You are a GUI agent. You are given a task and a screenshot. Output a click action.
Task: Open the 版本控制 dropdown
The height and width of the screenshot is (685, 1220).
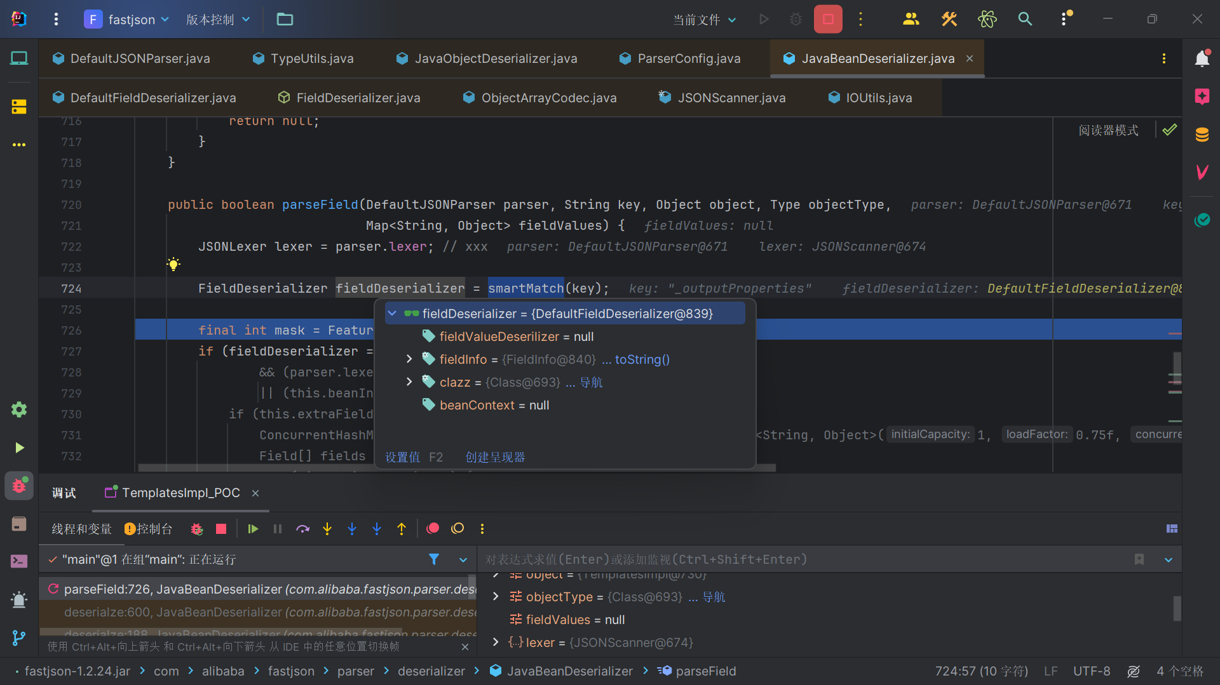tap(218, 20)
